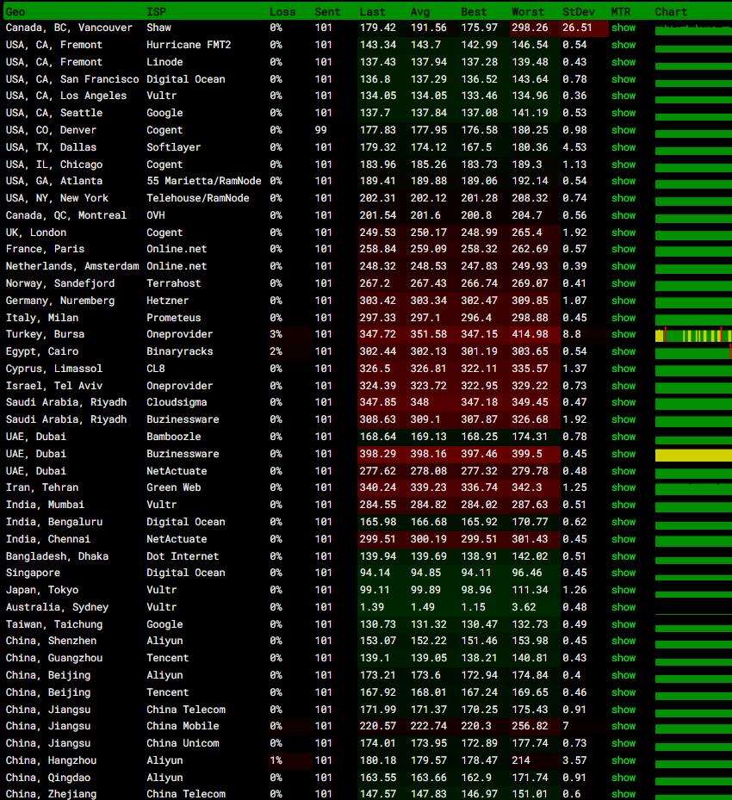This screenshot has height=800, width=732.
Task: Click the 'China, Qingdao' geo cell
Action: click(48, 778)
